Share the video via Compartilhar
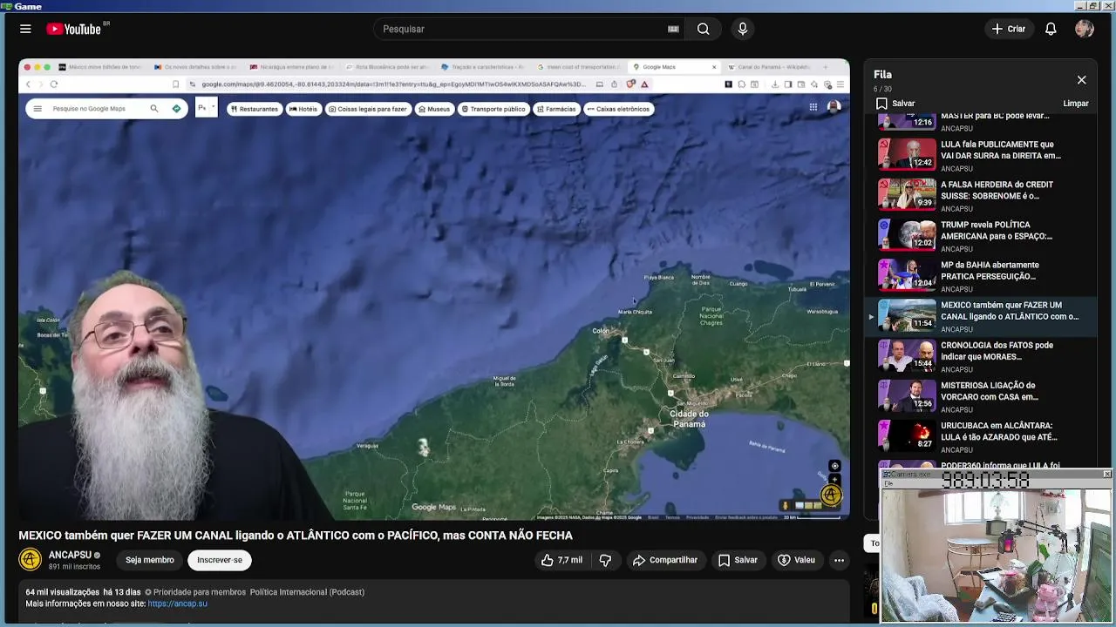Image resolution: width=1116 pixels, height=627 pixels. 665,560
